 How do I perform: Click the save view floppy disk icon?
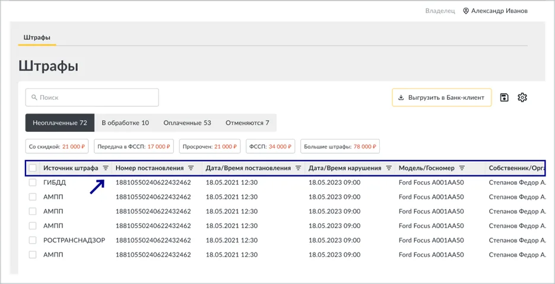(x=505, y=97)
